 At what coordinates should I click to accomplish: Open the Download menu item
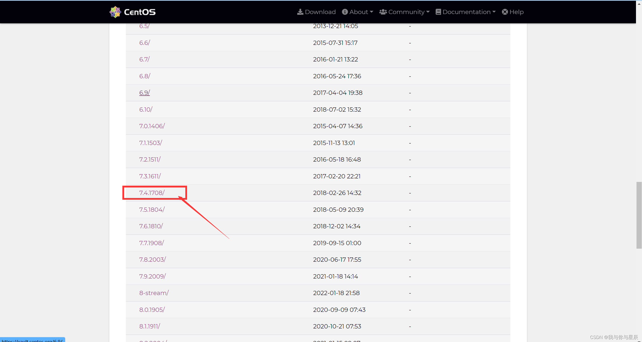coord(320,12)
